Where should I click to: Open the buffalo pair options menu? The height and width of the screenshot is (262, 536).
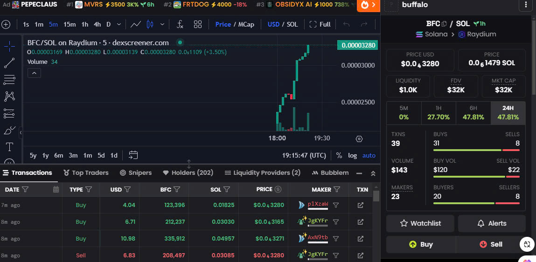coord(526,5)
